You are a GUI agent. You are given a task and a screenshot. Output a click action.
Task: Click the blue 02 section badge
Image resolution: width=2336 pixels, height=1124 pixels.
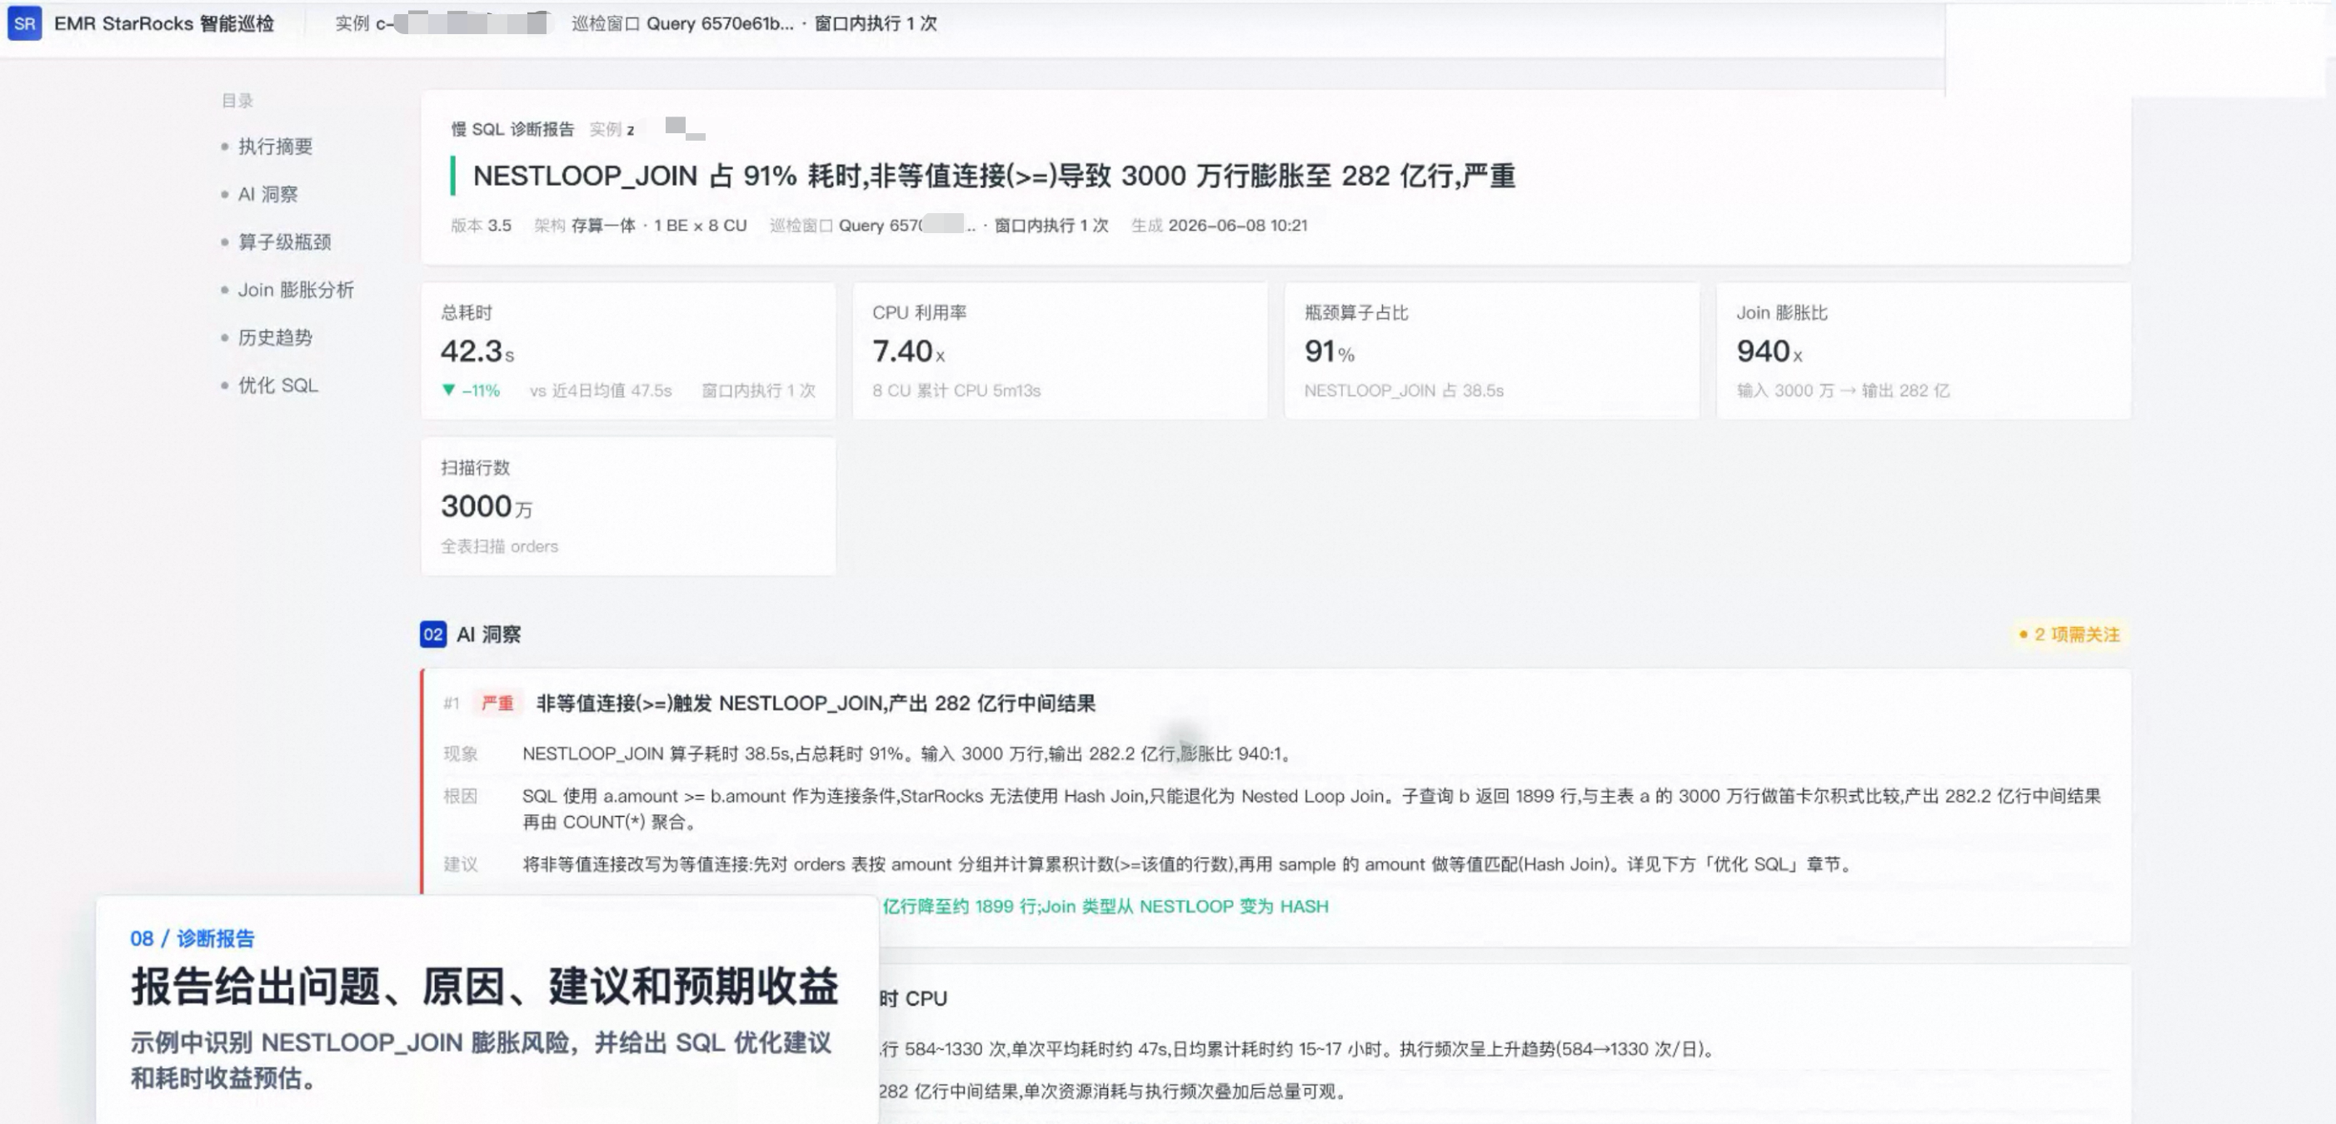pyautogui.click(x=432, y=634)
